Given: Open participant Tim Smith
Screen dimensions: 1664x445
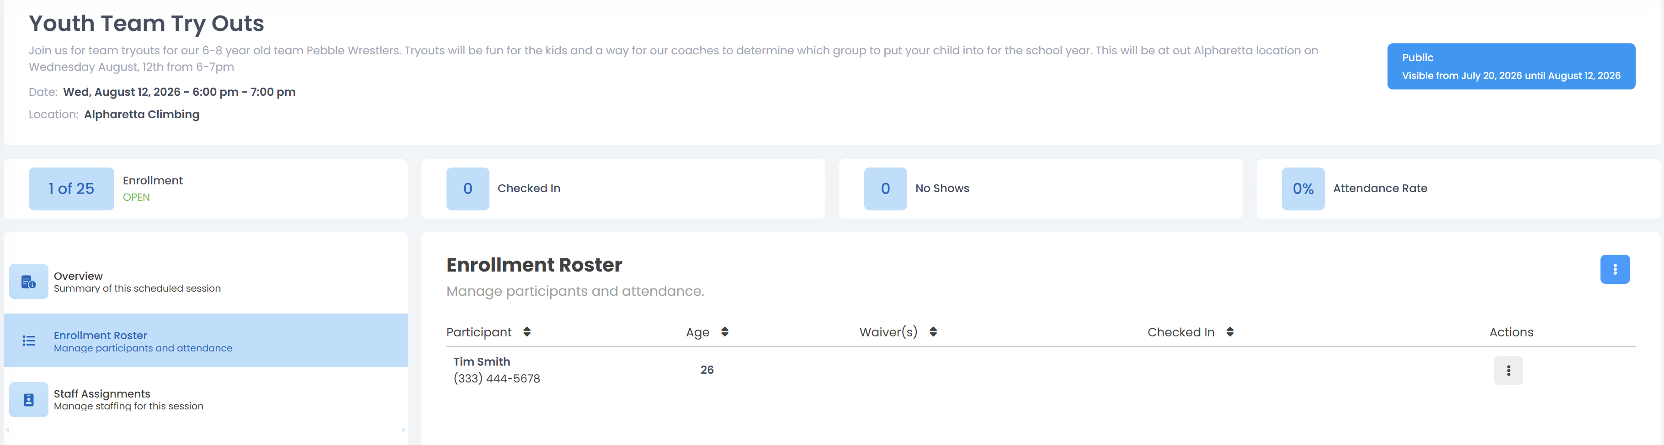Looking at the screenshot, I should (x=481, y=362).
